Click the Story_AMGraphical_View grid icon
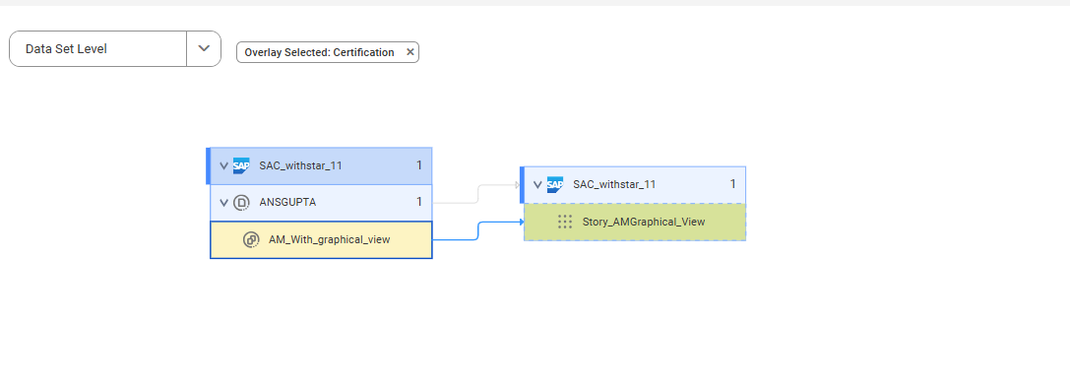The width and height of the screenshot is (1070, 388). pyautogui.click(x=565, y=222)
